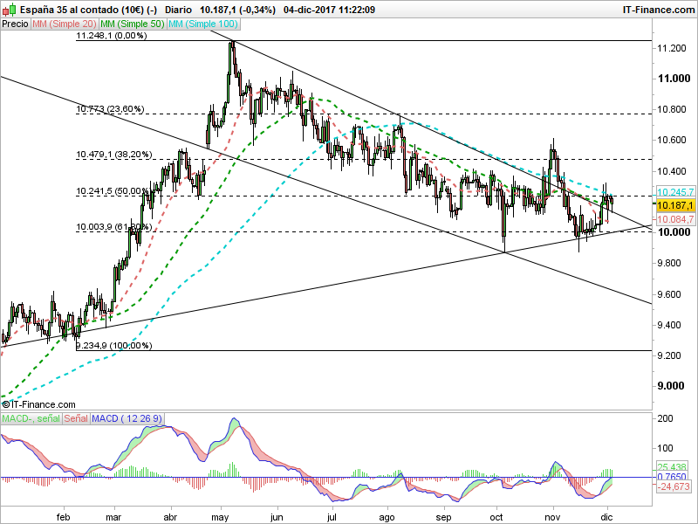Select the MM (Simple 20) legend label
This screenshot has width=698, height=524.
coord(65,24)
